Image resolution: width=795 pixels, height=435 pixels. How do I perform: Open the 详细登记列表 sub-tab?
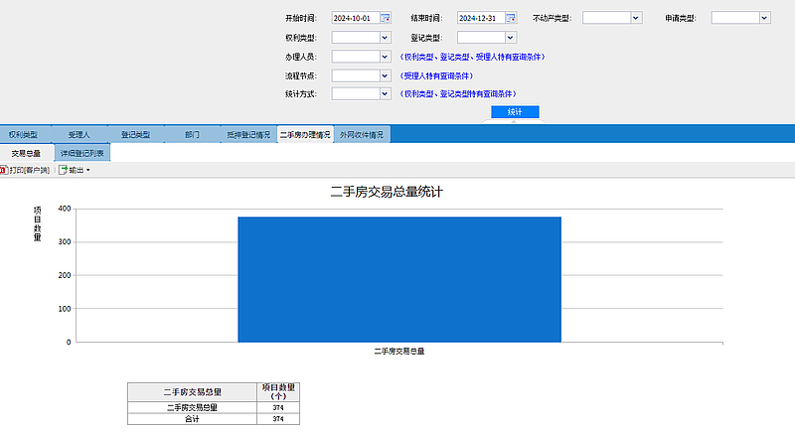pyautogui.click(x=82, y=153)
